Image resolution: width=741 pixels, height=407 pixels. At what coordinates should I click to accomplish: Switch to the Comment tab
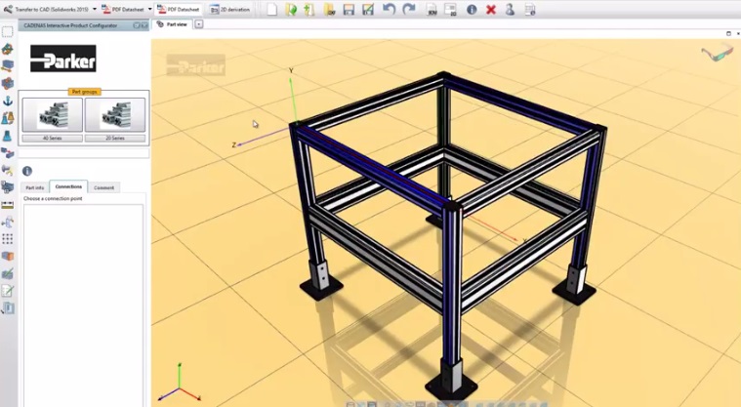pyautogui.click(x=103, y=187)
